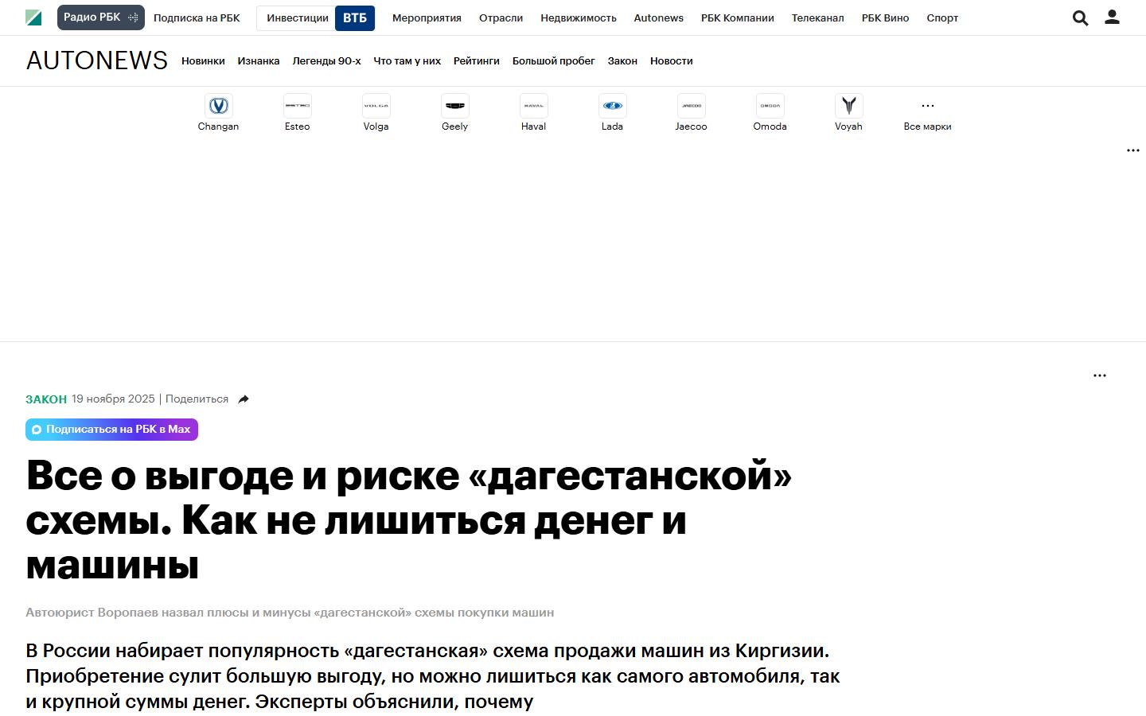The image size is (1146, 716).
Task: Click the Voyah brand logo
Action: tap(848, 106)
